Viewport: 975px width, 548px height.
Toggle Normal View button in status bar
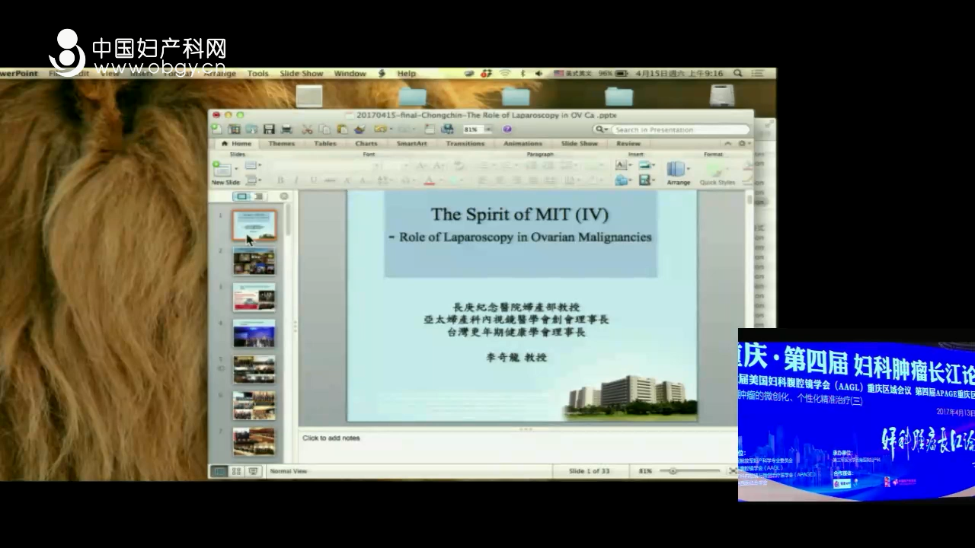pos(219,471)
